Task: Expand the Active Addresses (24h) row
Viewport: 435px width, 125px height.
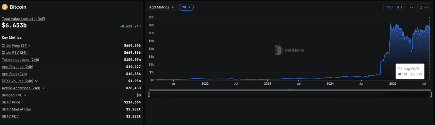Action: tap(43, 88)
